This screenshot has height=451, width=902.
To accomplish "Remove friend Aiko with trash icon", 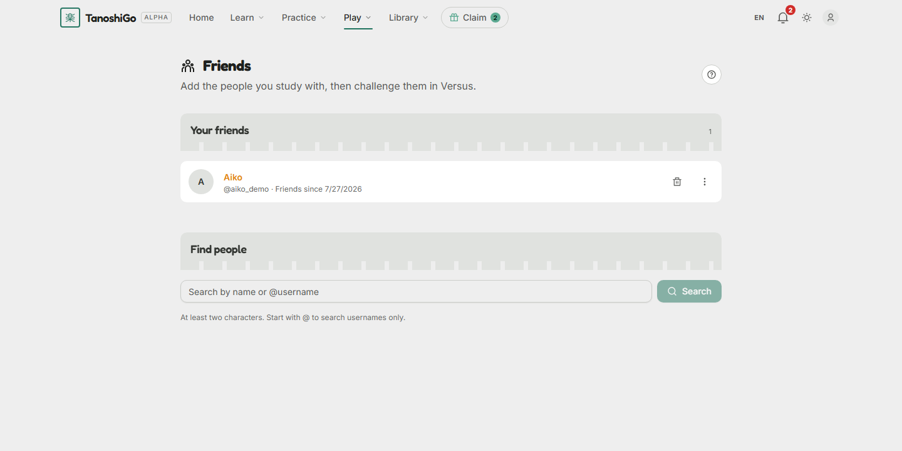I will (x=677, y=182).
